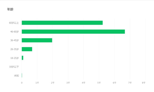Click the 18-25岁 small green bar
This screenshot has width=154, height=92.
point(23,58)
